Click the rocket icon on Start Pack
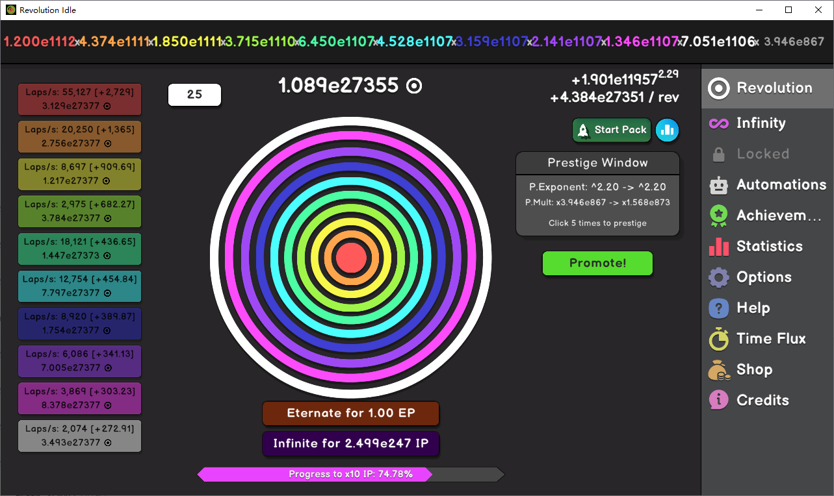The image size is (834, 496). pos(583,130)
